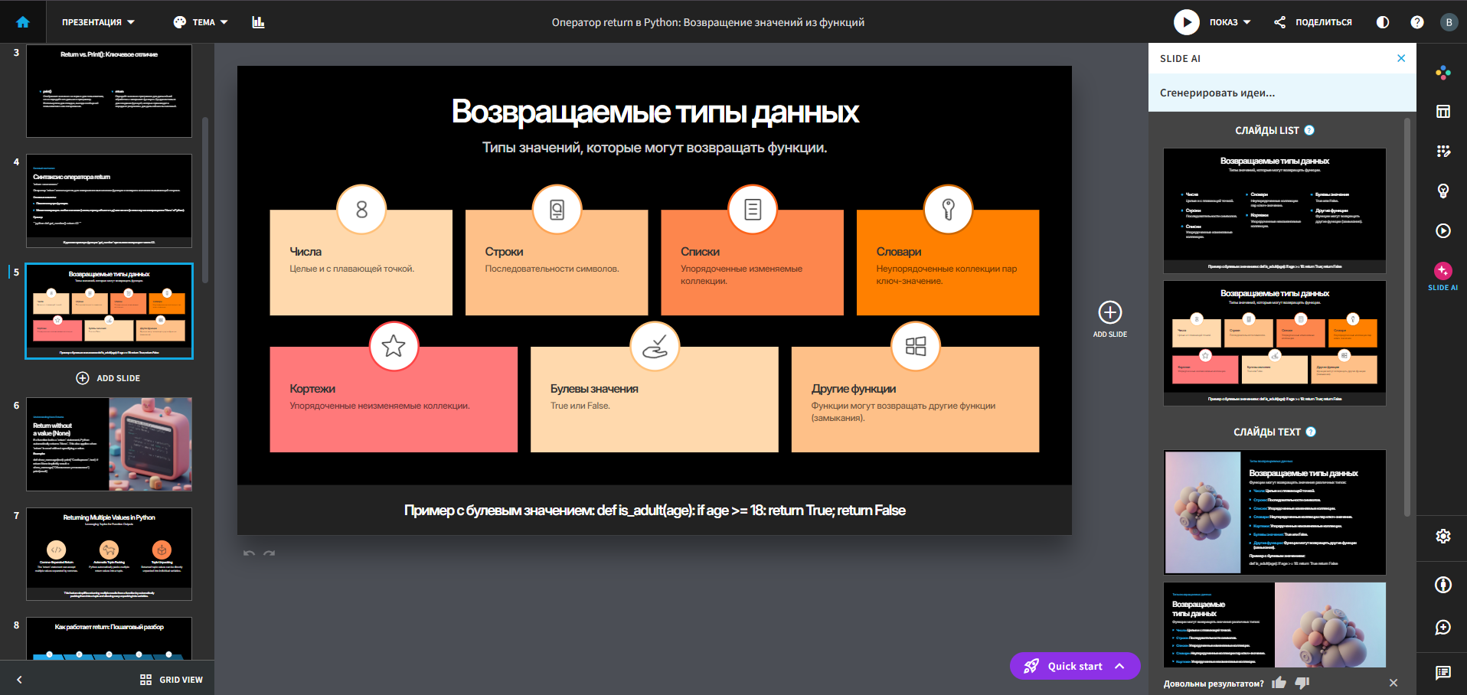Give a thumbs down to AI results
The height and width of the screenshot is (695, 1467).
1302,680
